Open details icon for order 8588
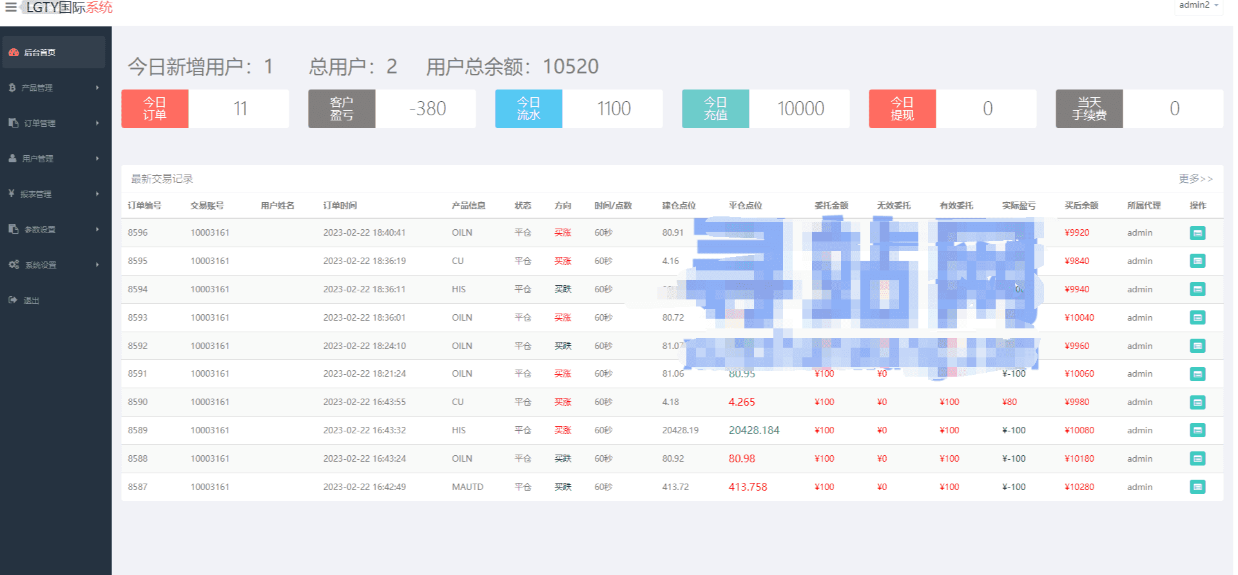 pos(1197,458)
